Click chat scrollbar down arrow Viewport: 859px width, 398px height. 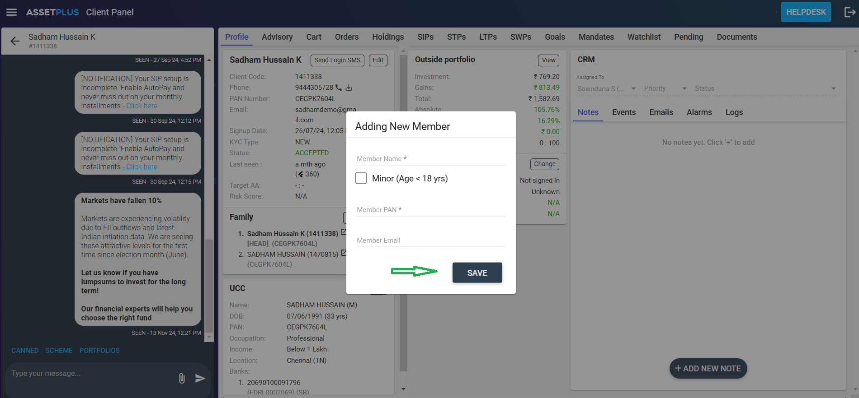[x=209, y=337]
